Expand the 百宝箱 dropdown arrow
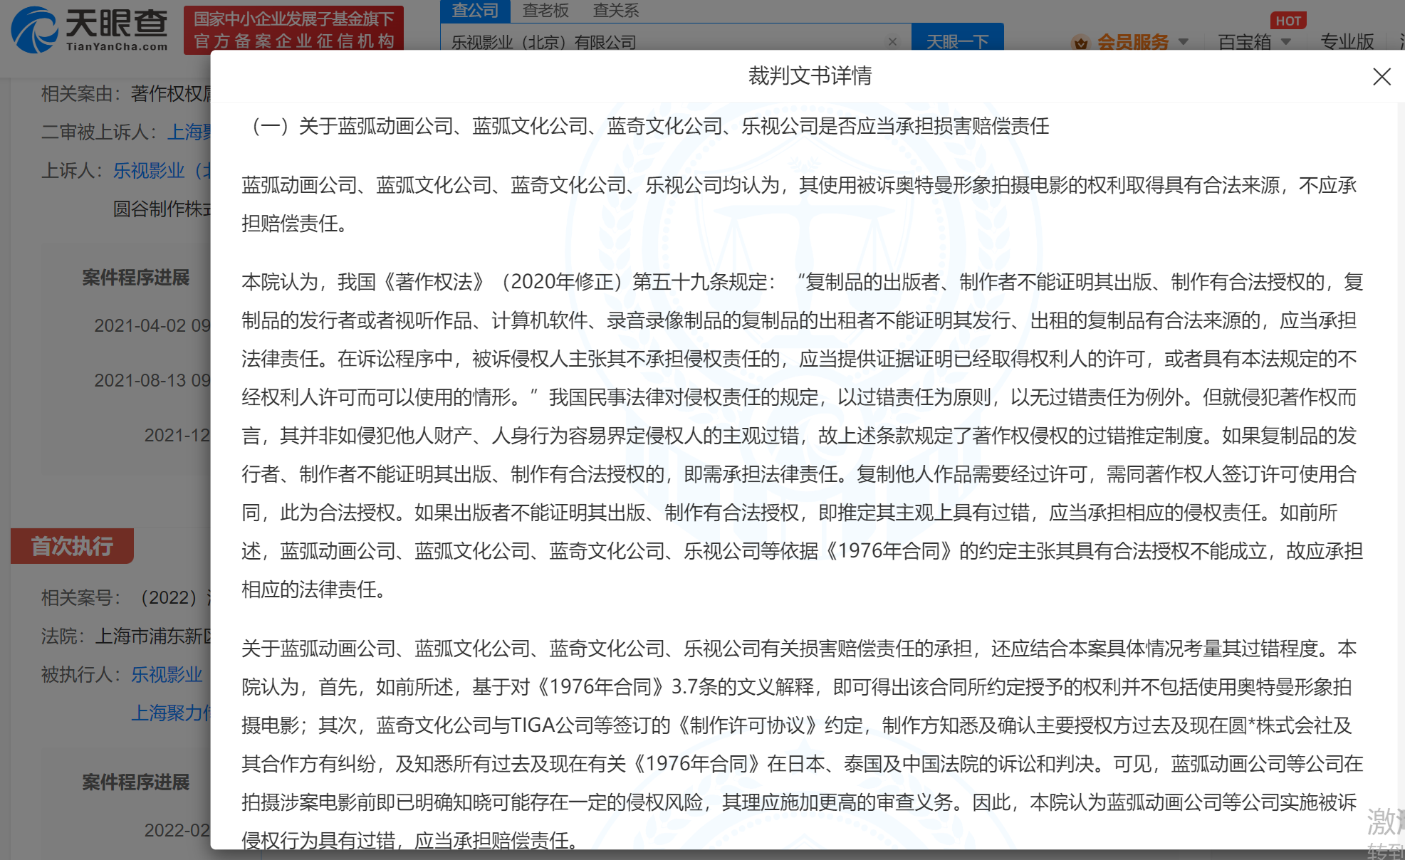1405x860 pixels. point(1286,41)
